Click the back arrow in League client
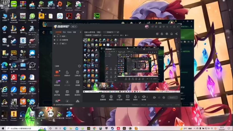The image size is (233, 131). click(x=43, y=32)
